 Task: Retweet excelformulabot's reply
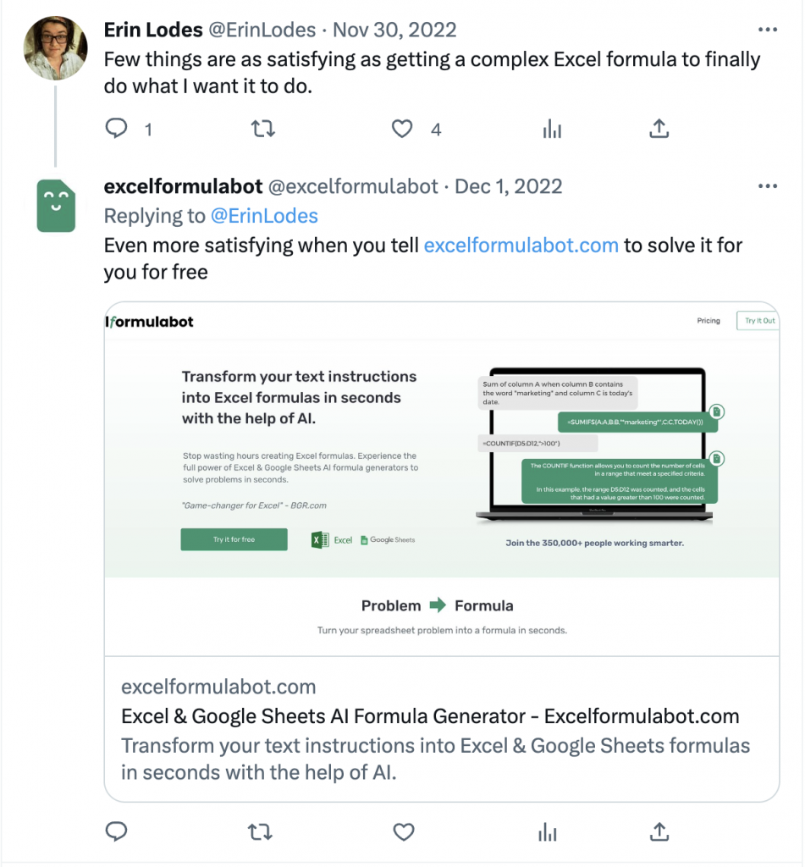[260, 831]
